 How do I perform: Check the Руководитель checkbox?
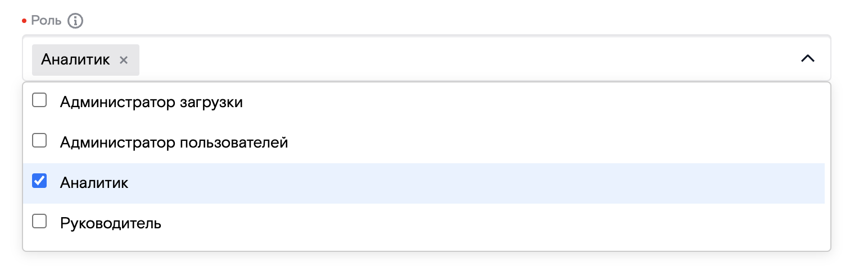[x=39, y=222]
